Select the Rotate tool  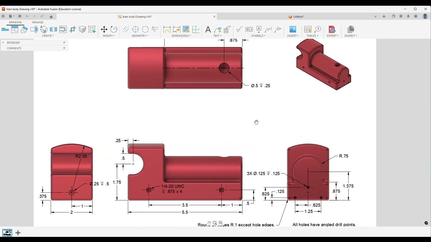(114, 30)
